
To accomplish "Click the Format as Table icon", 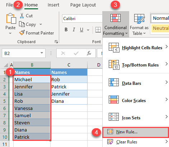I will coord(139,19).
